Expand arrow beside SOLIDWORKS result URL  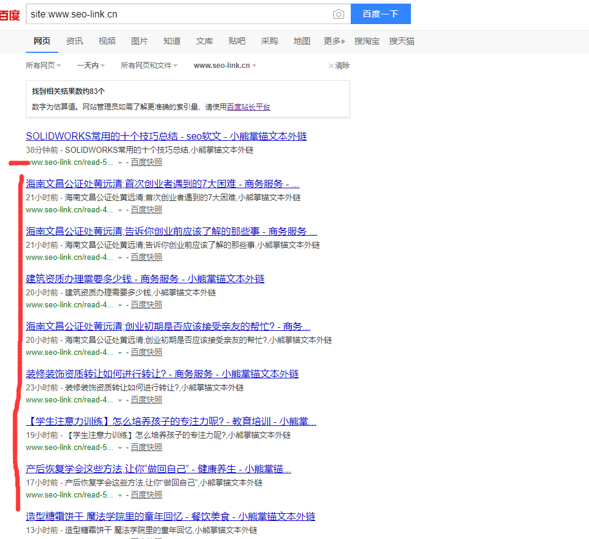click(x=120, y=162)
